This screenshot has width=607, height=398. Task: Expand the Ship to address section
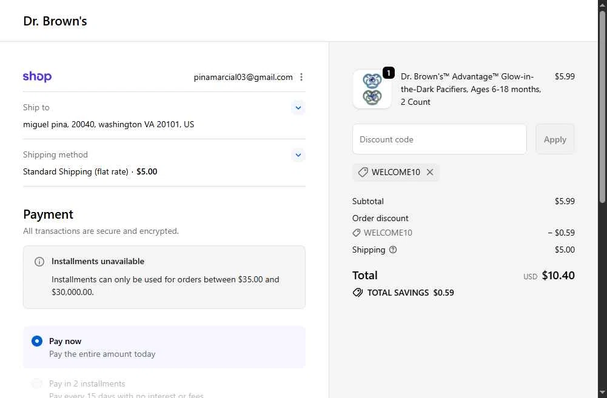tap(298, 107)
